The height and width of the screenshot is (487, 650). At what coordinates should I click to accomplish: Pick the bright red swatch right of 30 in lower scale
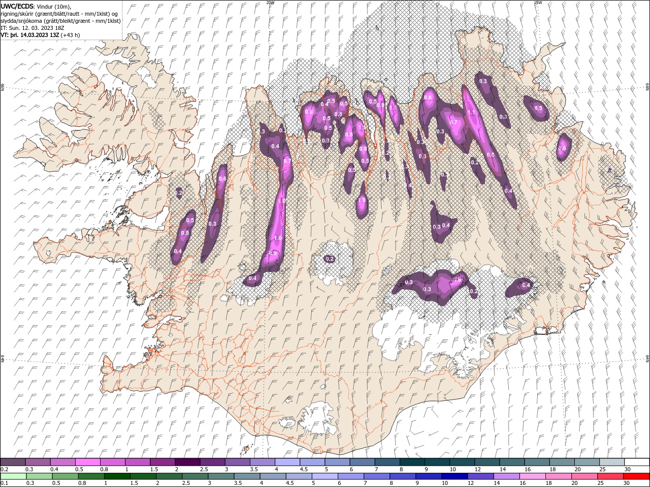[x=636, y=476]
